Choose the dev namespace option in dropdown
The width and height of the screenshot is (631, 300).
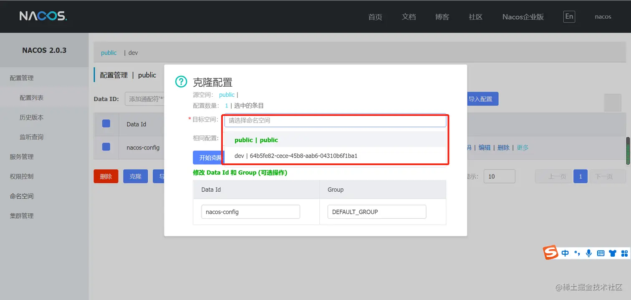pyautogui.click(x=335, y=156)
